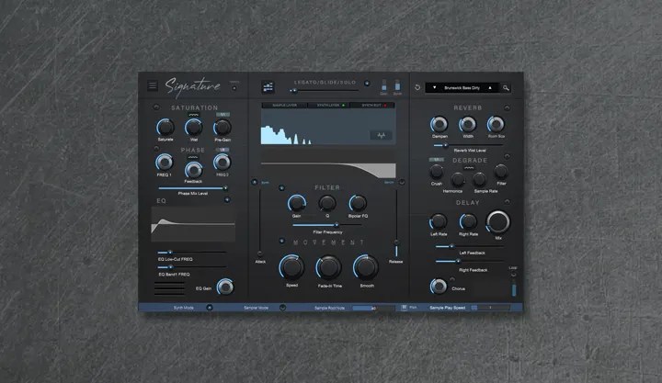This screenshot has height=383, width=662.
Task: Click the Sample Play Speed field
Action: point(491,308)
